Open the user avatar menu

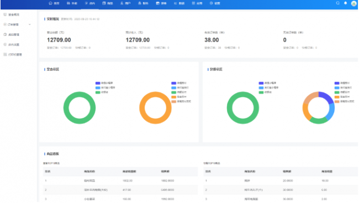coord(353,3)
